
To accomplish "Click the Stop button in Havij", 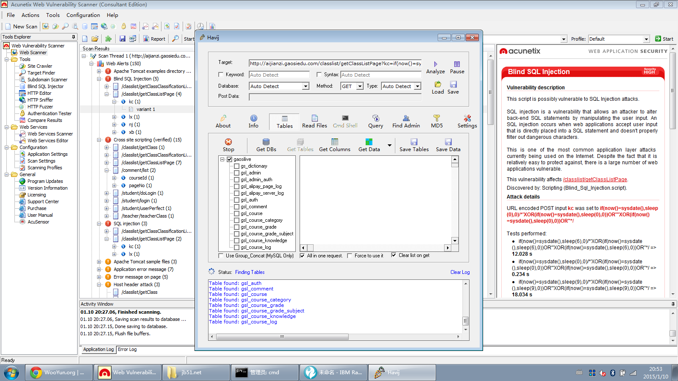I will click(228, 145).
